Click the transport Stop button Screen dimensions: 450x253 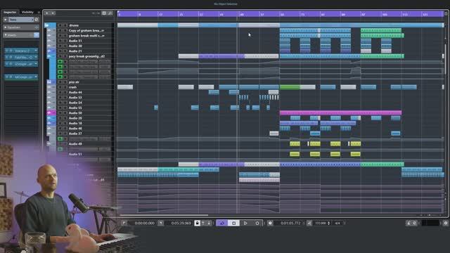click(x=233, y=223)
